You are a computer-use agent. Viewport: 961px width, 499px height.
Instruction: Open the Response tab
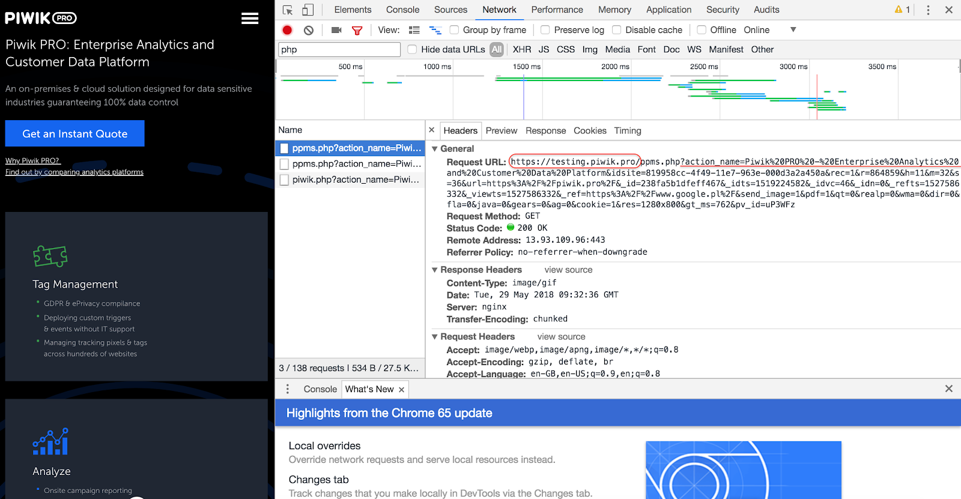pos(545,130)
